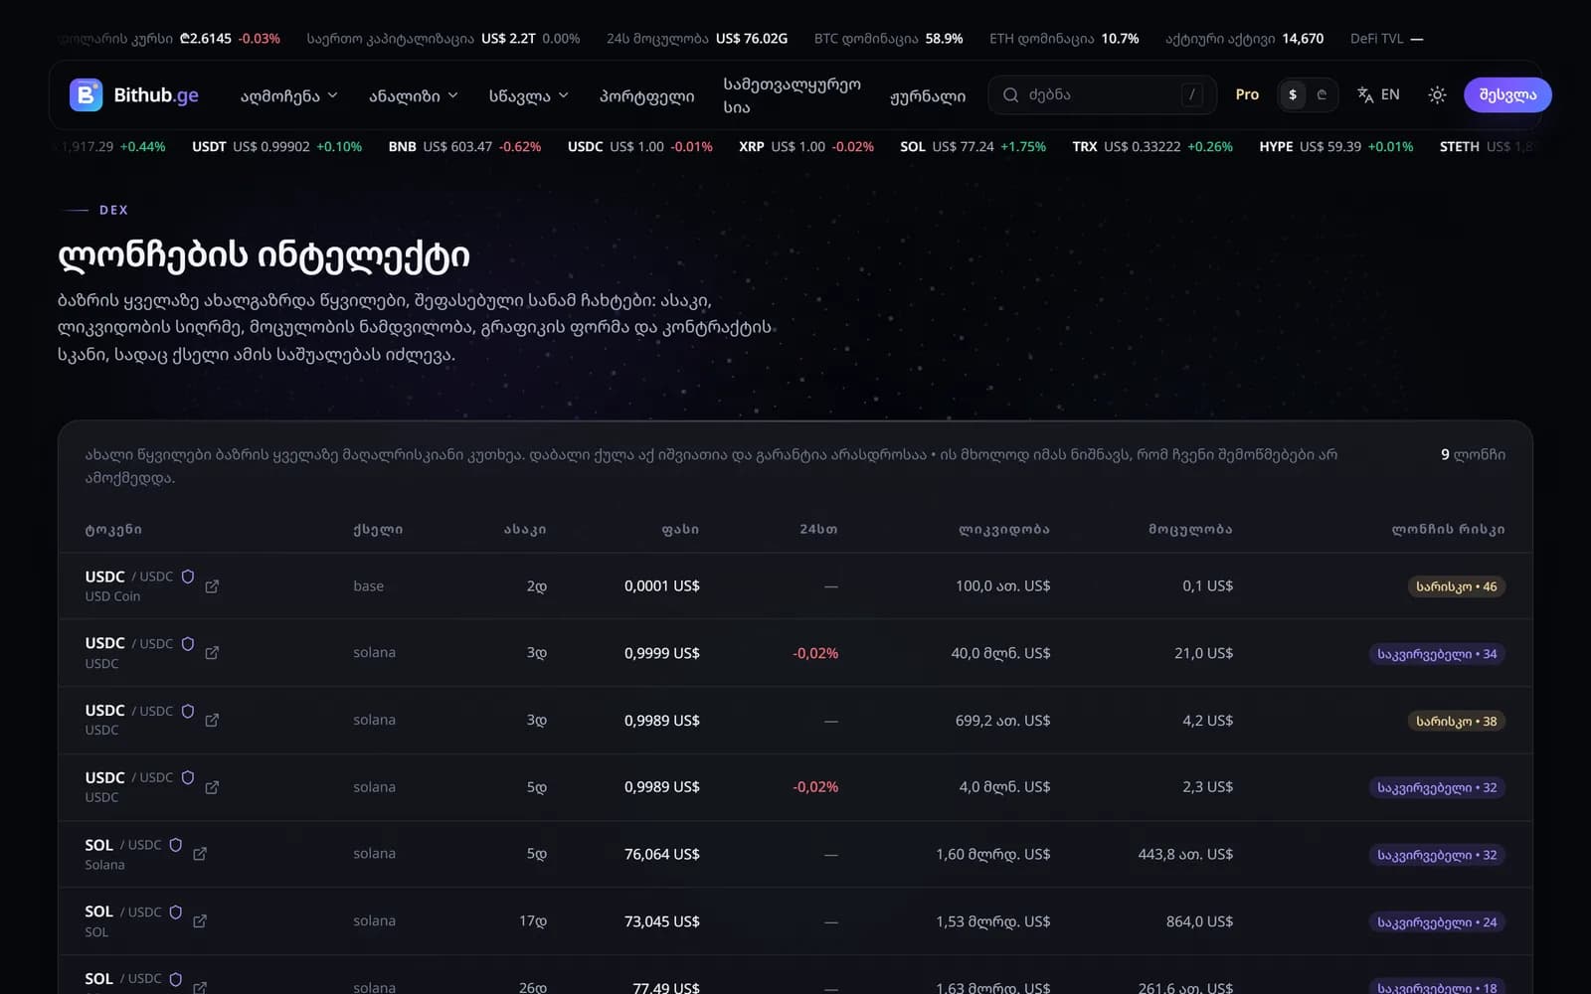The image size is (1591, 994).
Task: Click the 76,064 US$ price cell
Action: pos(662,854)
